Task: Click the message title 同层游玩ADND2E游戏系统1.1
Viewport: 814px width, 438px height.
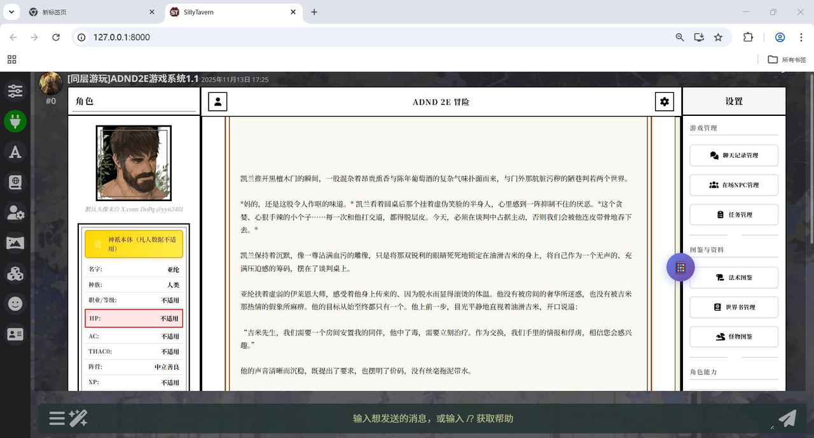Action: coord(133,79)
